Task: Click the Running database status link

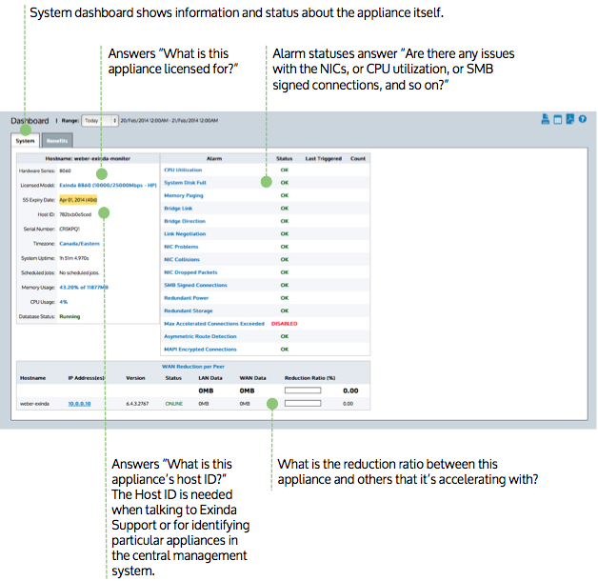Action: [70, 316]
